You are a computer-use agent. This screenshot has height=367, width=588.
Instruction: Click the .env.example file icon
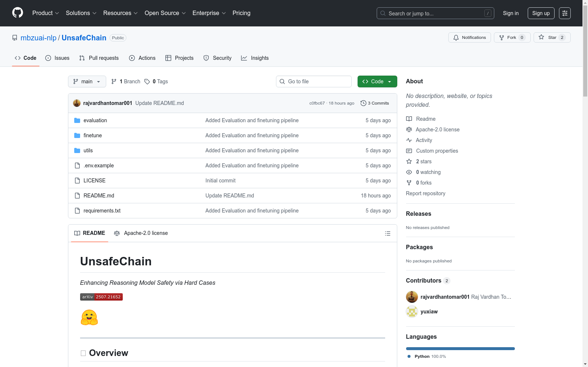[x=77, y=166]
